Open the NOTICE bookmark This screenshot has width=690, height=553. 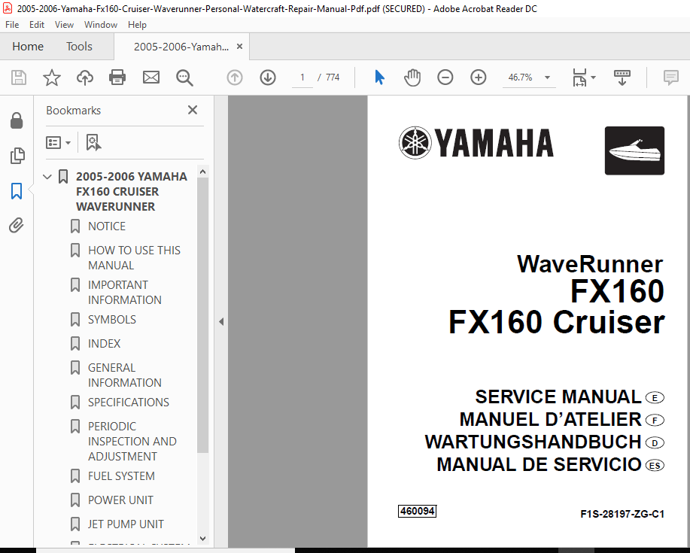[107, 226]
